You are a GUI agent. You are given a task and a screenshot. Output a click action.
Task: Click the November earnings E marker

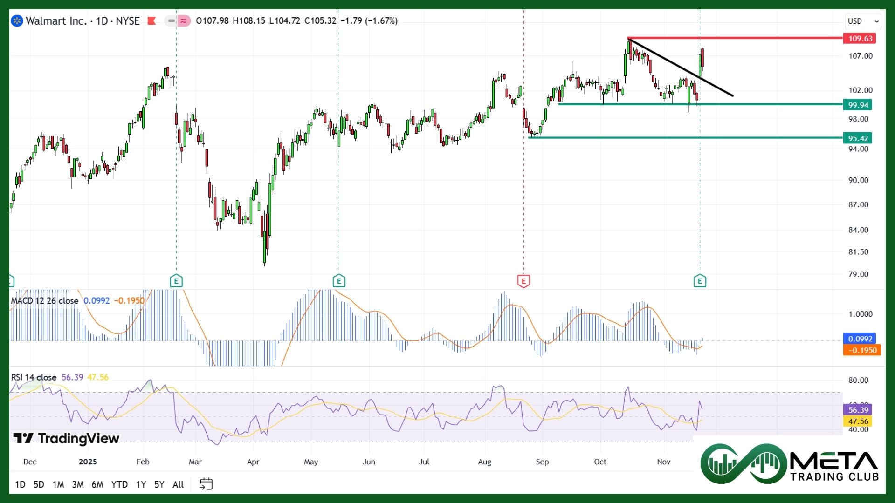coord(699,281)
